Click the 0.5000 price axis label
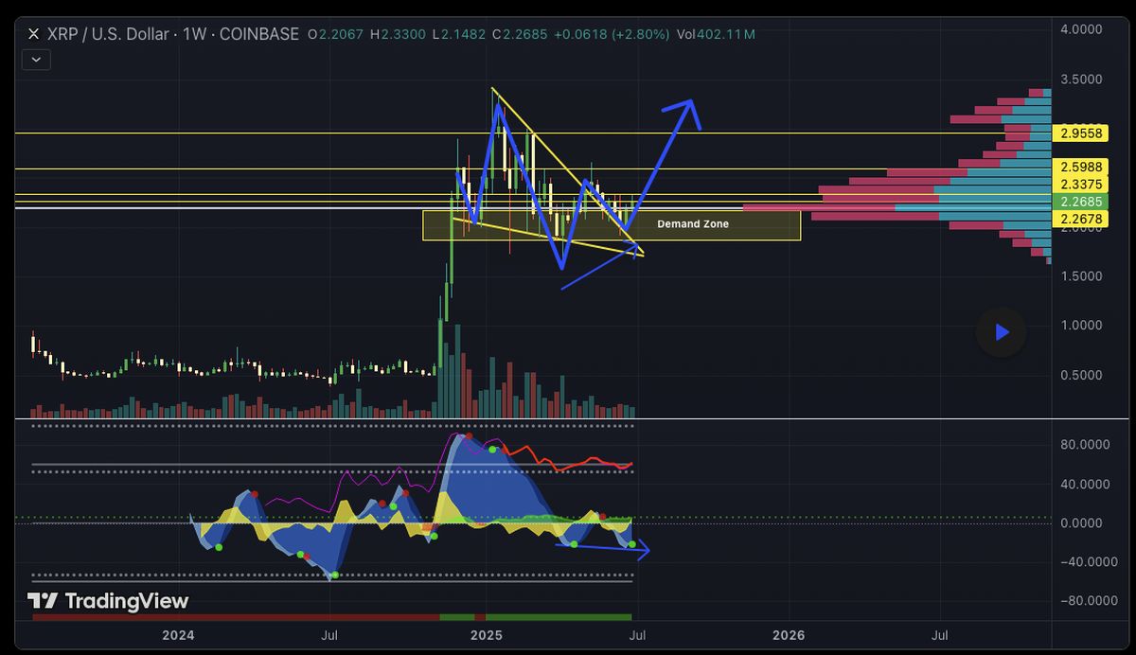 click(1081, 375)
